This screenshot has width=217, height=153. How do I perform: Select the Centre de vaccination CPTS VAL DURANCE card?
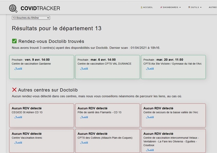107,67
